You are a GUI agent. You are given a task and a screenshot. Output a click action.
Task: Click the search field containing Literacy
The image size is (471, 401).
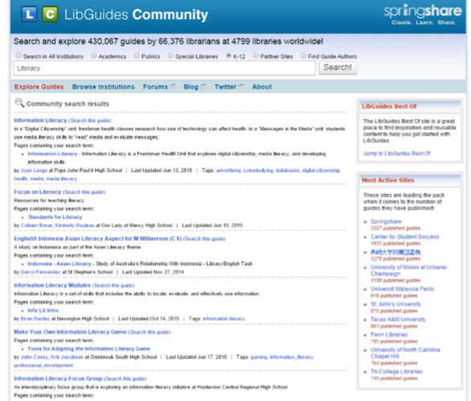point(164,68)
